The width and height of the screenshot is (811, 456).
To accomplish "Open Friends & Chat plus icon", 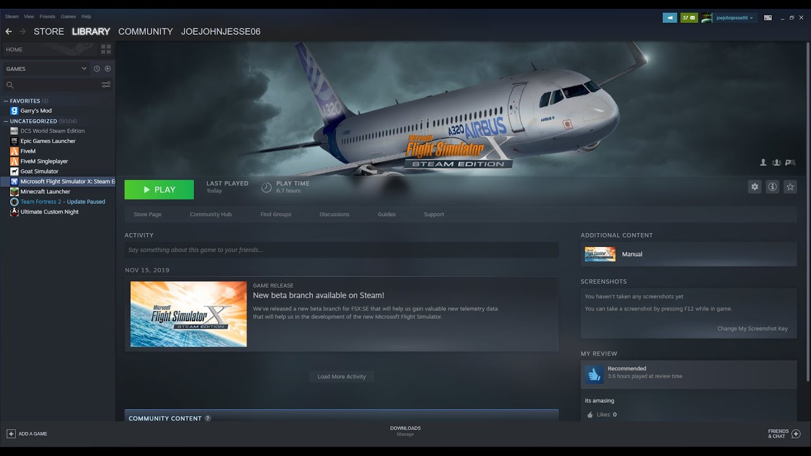I will (796, 434).
